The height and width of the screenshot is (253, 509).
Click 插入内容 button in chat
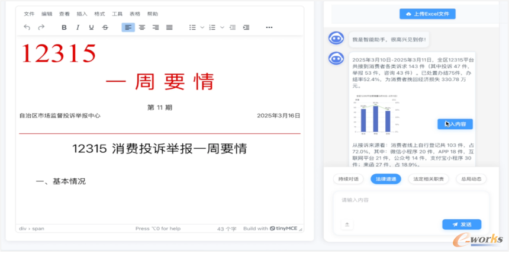(x=455, y=124)
